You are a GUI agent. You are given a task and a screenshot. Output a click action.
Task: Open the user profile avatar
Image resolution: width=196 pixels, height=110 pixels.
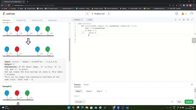click(x=192, y=13)
